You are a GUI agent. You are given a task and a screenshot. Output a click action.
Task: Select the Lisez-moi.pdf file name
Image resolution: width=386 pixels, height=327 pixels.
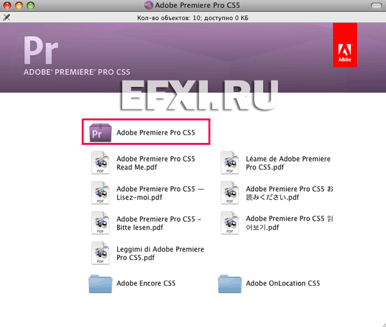160,193
